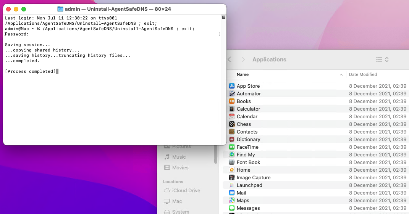Select the Find My app icon
The width and height of the screenshot is (409, 214).
(x=232, y=154)
